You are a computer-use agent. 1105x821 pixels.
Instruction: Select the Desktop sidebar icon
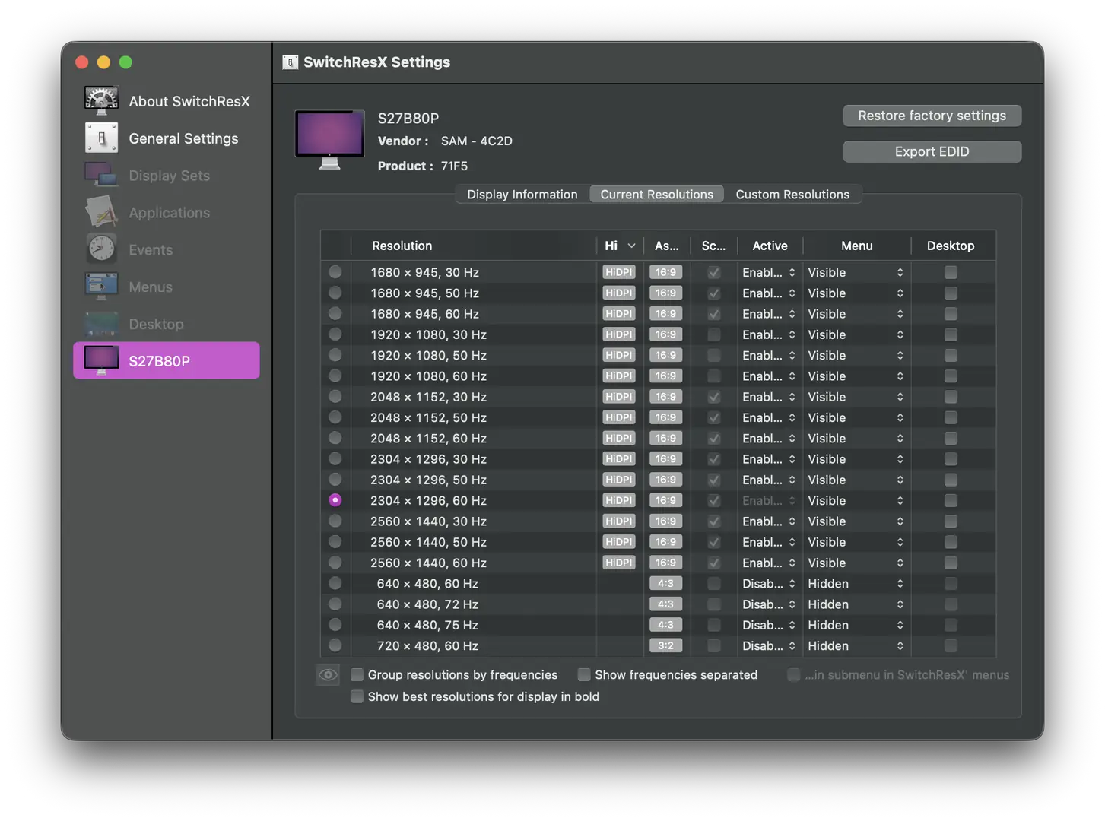click(101, 324)
